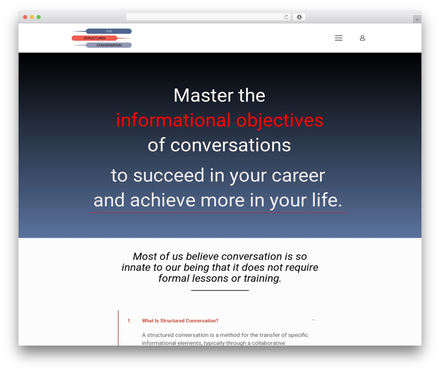The width and height of the screenshot is (440, 372).
Task: Click the 'informational objectives' red headline text
Action: [x=220, y=120]
